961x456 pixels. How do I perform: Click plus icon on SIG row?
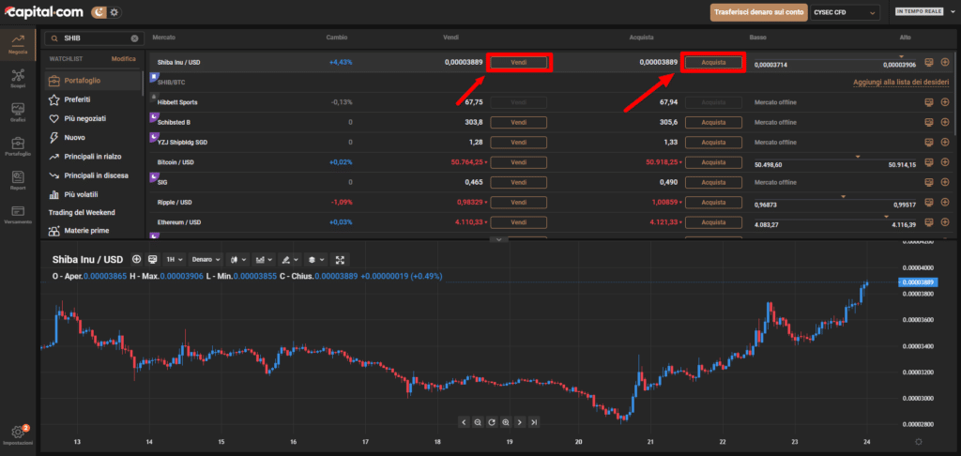[x=944, y=182]
